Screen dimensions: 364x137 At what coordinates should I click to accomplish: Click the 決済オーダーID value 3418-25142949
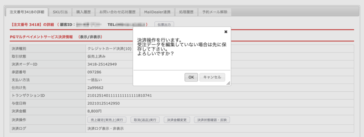102,64
